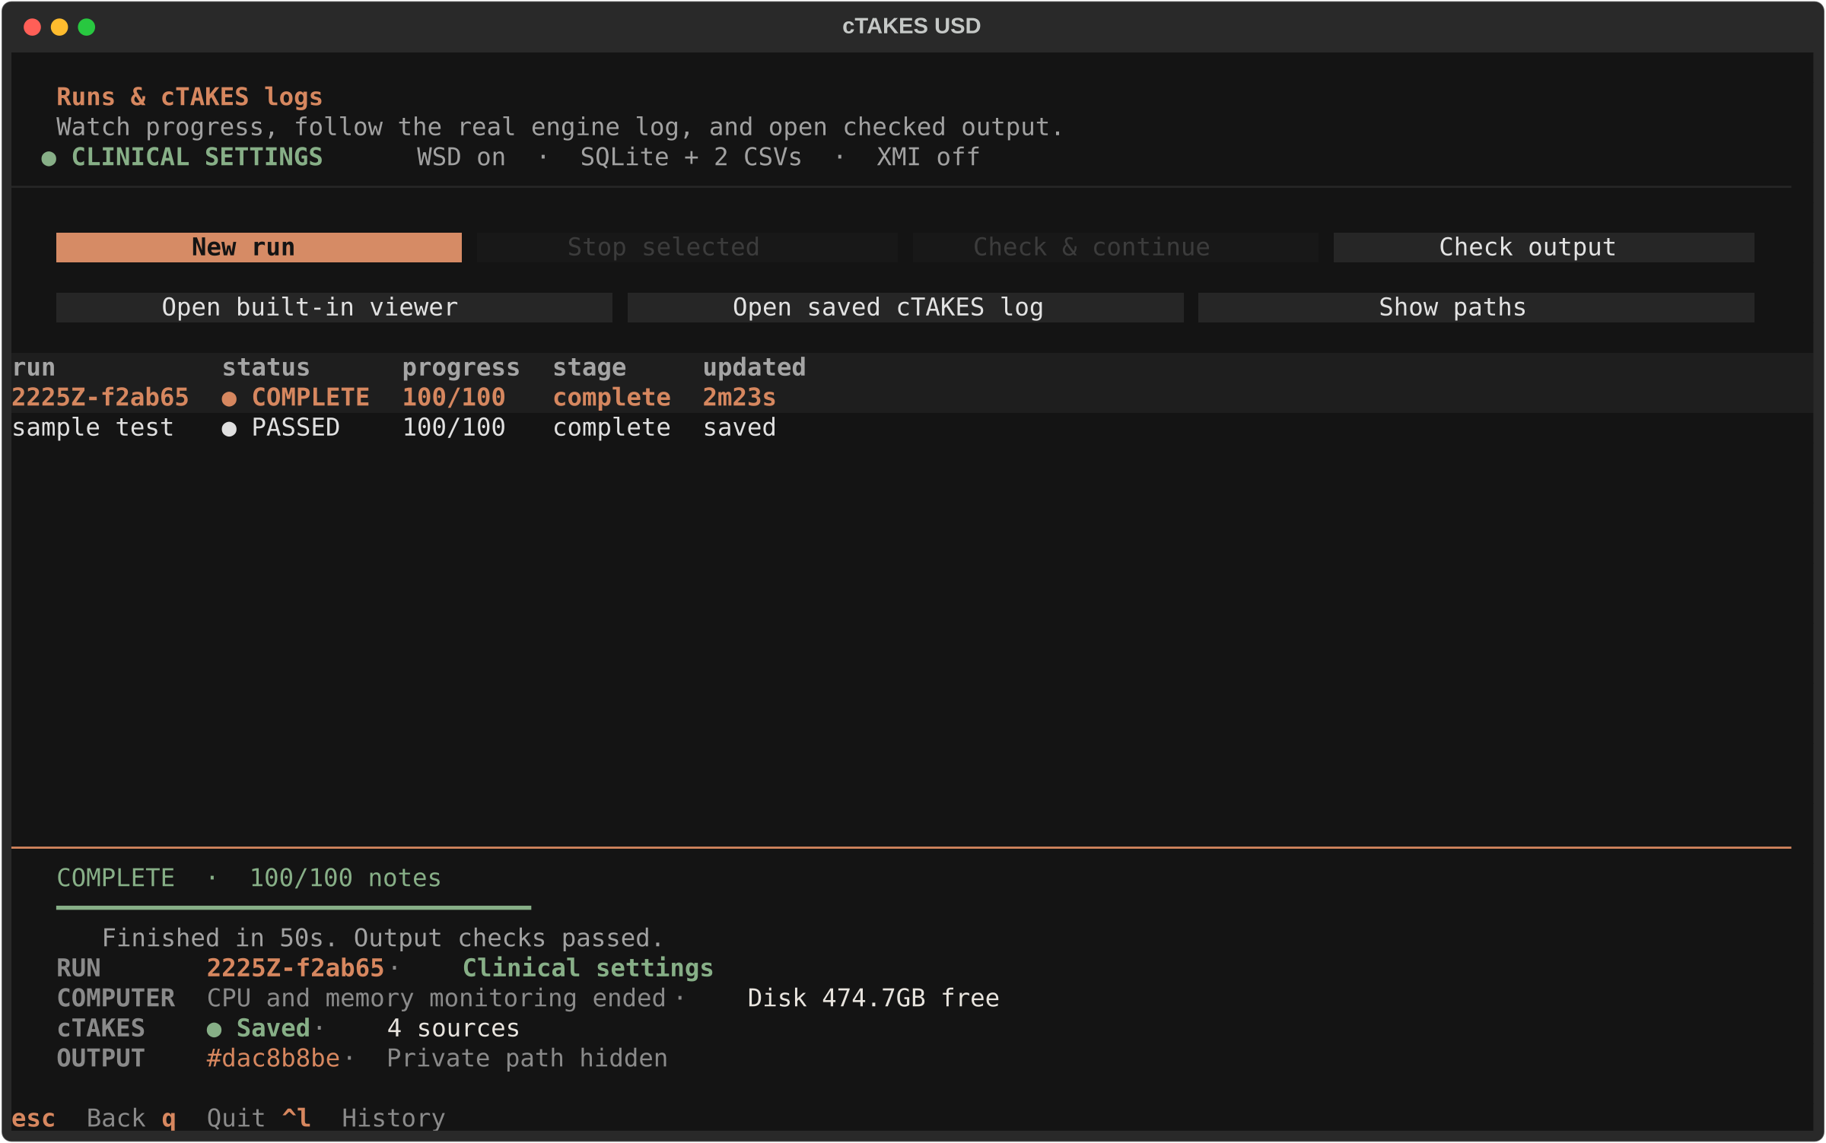
Task: Click the green Saved status dot
Action: (215, 1030)
